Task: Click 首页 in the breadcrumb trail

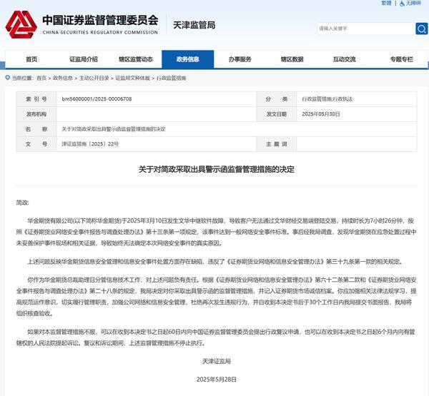Action: (41, 77)
